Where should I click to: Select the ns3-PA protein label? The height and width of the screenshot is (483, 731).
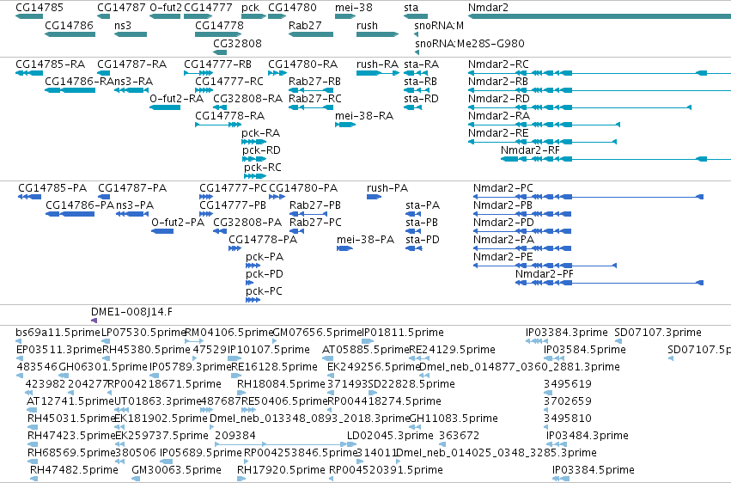[x=135, y=205]
